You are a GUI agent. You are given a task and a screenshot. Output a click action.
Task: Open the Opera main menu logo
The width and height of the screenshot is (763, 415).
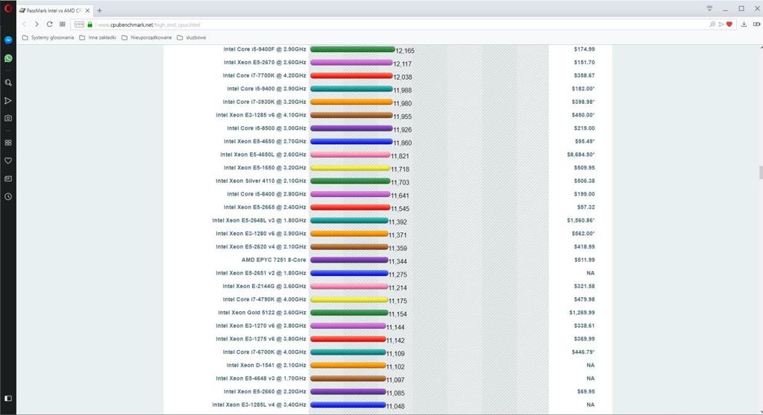[7, 8]
